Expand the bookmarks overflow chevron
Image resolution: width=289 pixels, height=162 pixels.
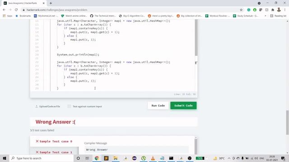point(266,16)
